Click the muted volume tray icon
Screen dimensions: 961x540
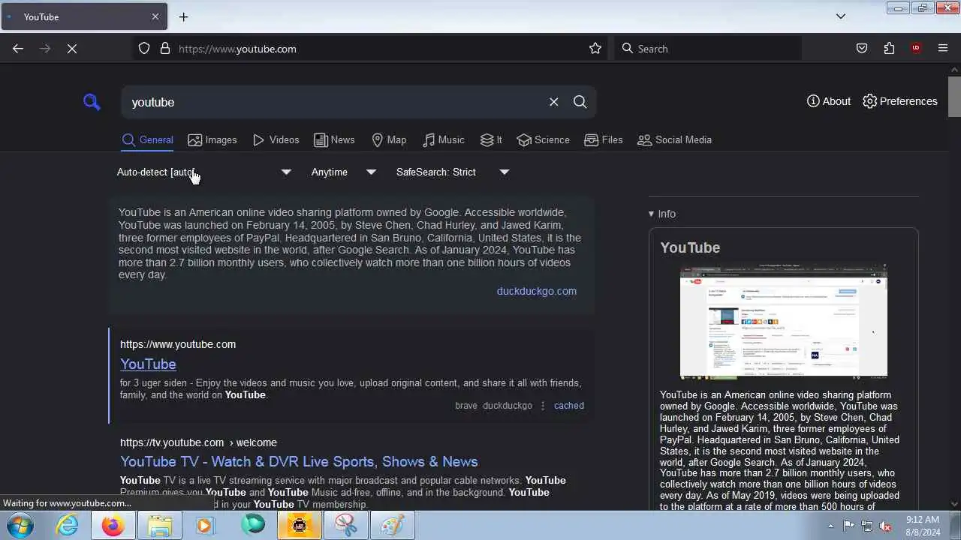pyautogui.click(x=885, y=526)
